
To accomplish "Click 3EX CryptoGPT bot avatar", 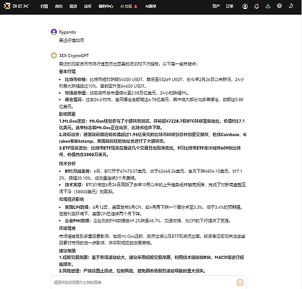I will click(54, 55).
